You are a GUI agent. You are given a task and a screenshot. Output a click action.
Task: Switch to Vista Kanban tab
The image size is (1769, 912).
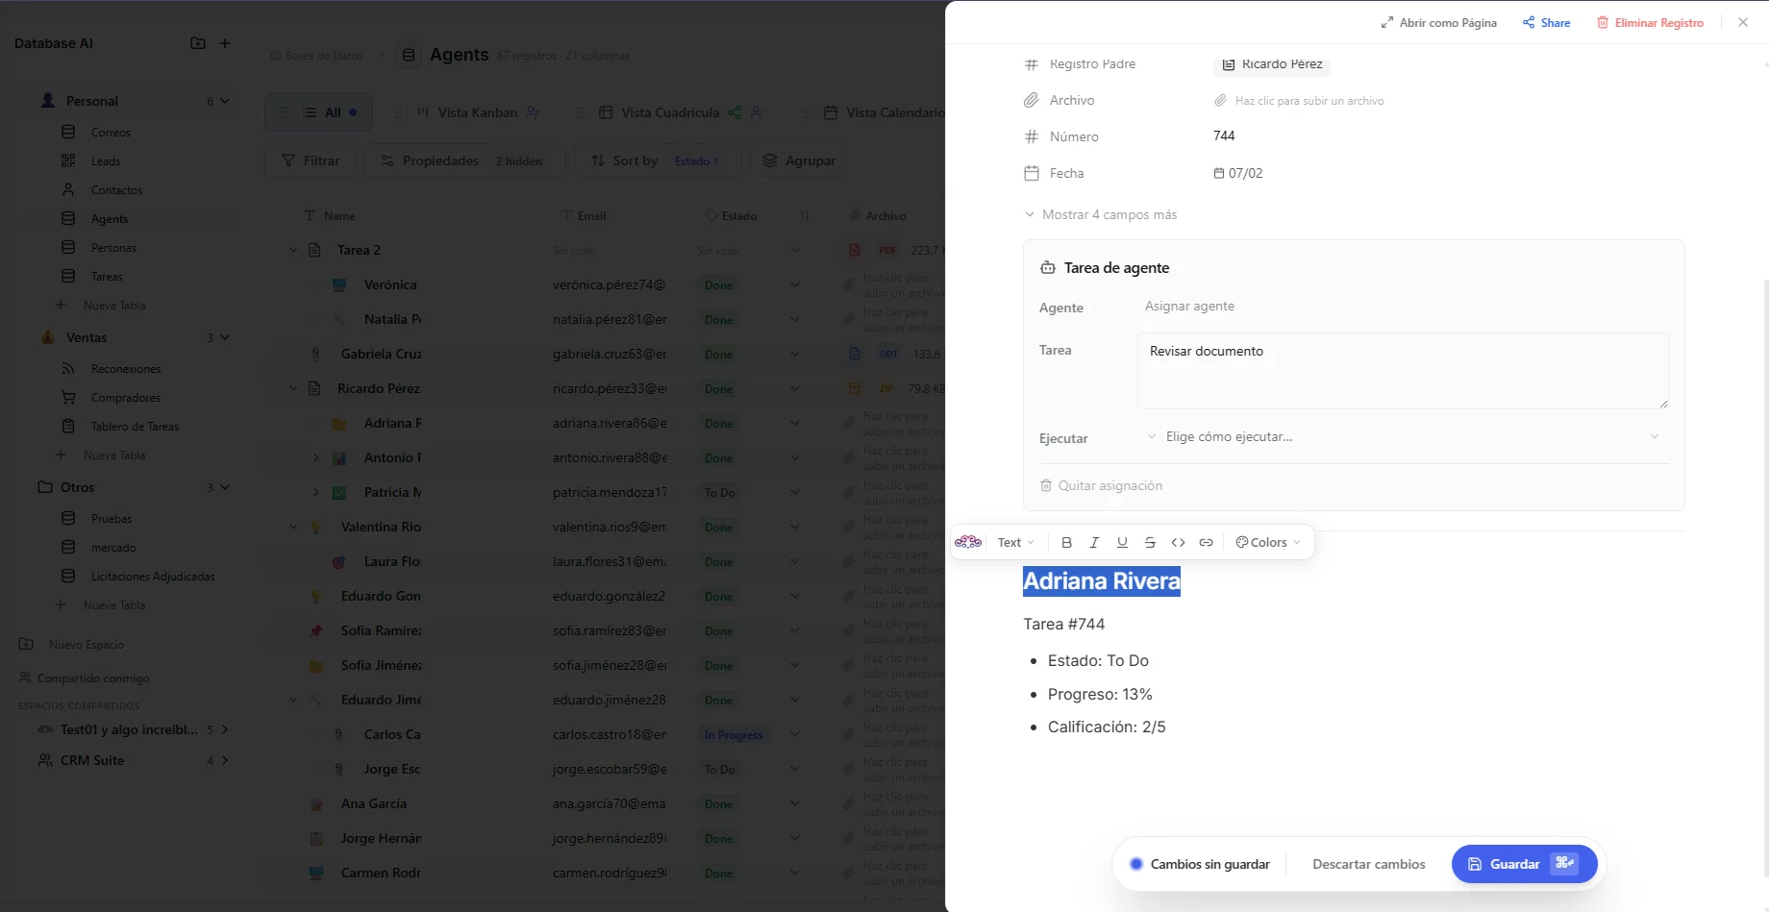coord(478,112)
